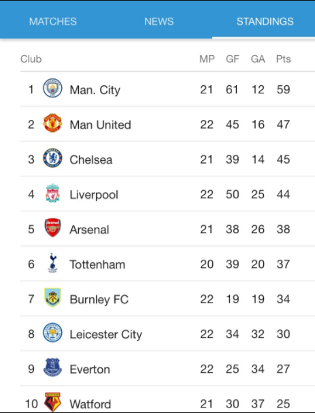The image size is (315, 413).
Task: Click the Everton club crest
Action: tap(52, 367)
